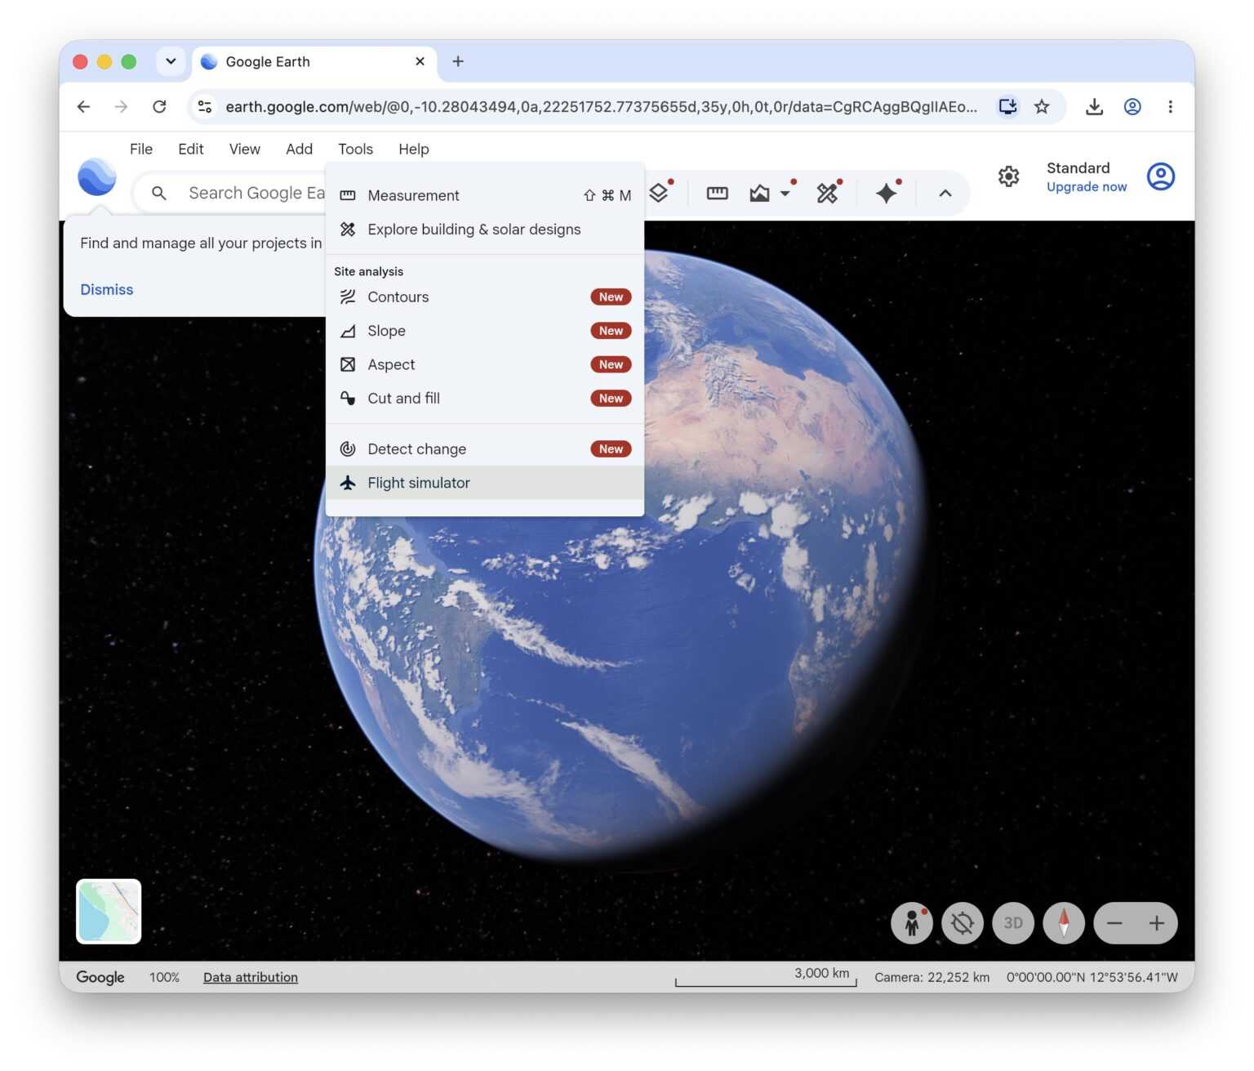This screenshot has height=1071, width=1254.
Task: Toggle the 3D view button
Action: 1013,923
